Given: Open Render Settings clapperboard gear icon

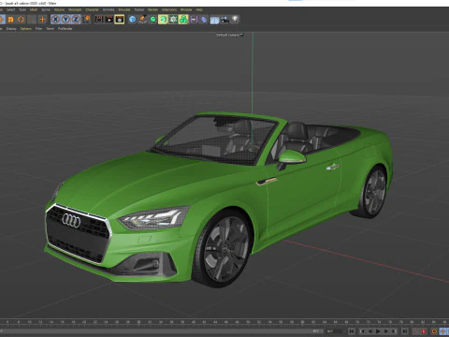Looking at the screenshot, I should pos(120,20).
